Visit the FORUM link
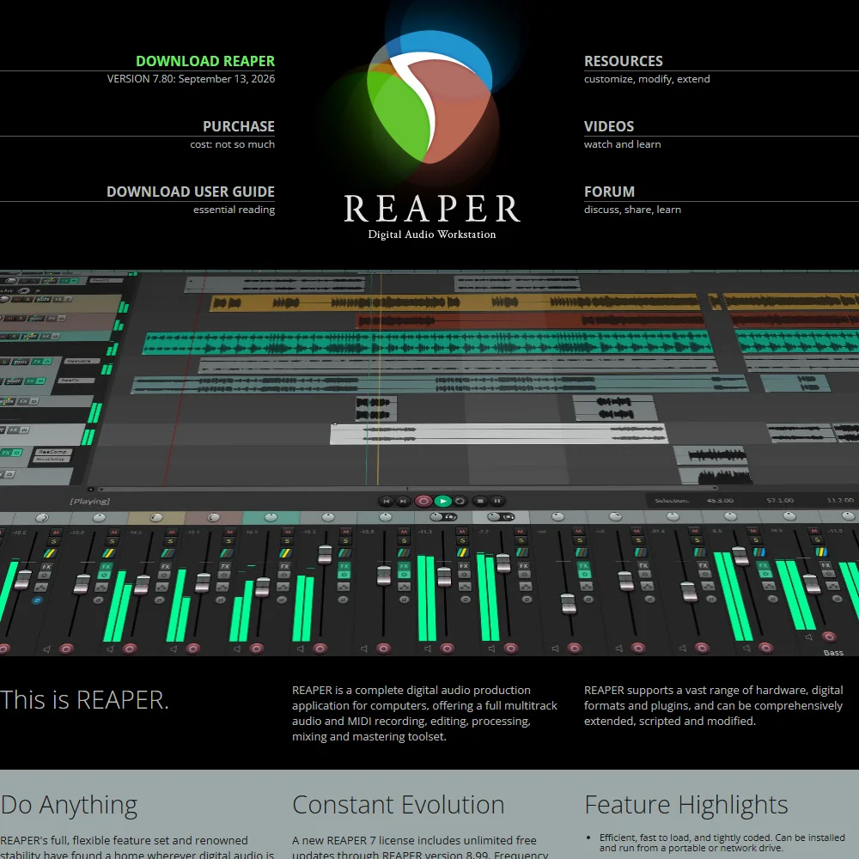 point(609,192)
